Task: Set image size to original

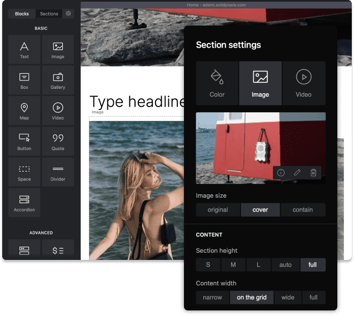Action: (218, 210)
